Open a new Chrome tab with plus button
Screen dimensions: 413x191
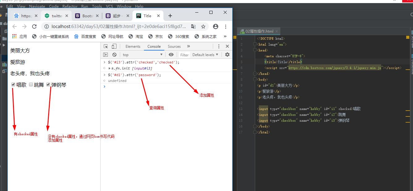click(170, 16)
